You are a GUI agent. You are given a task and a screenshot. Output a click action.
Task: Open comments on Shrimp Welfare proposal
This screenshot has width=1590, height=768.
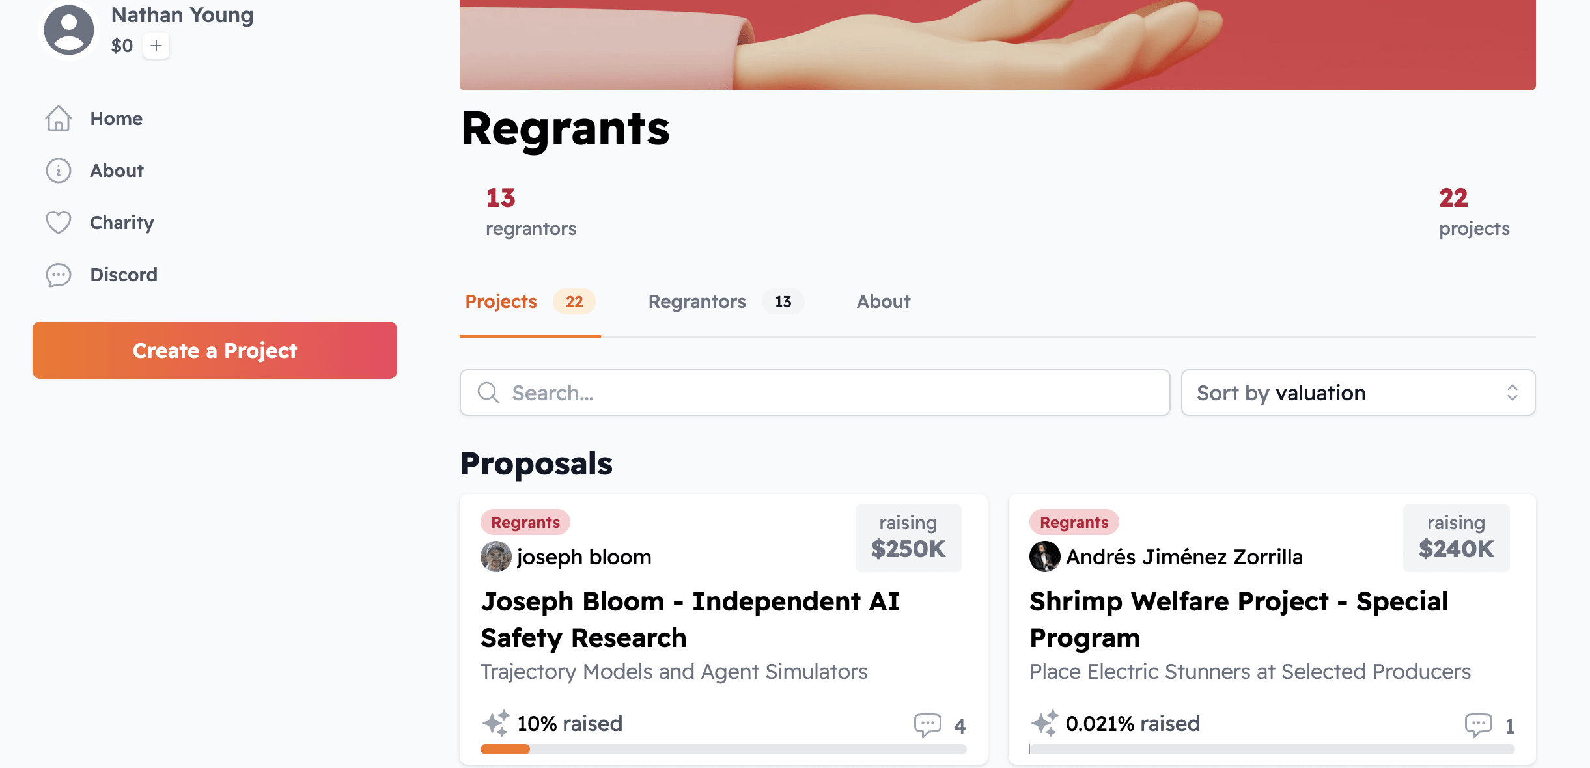(1478, 724)
